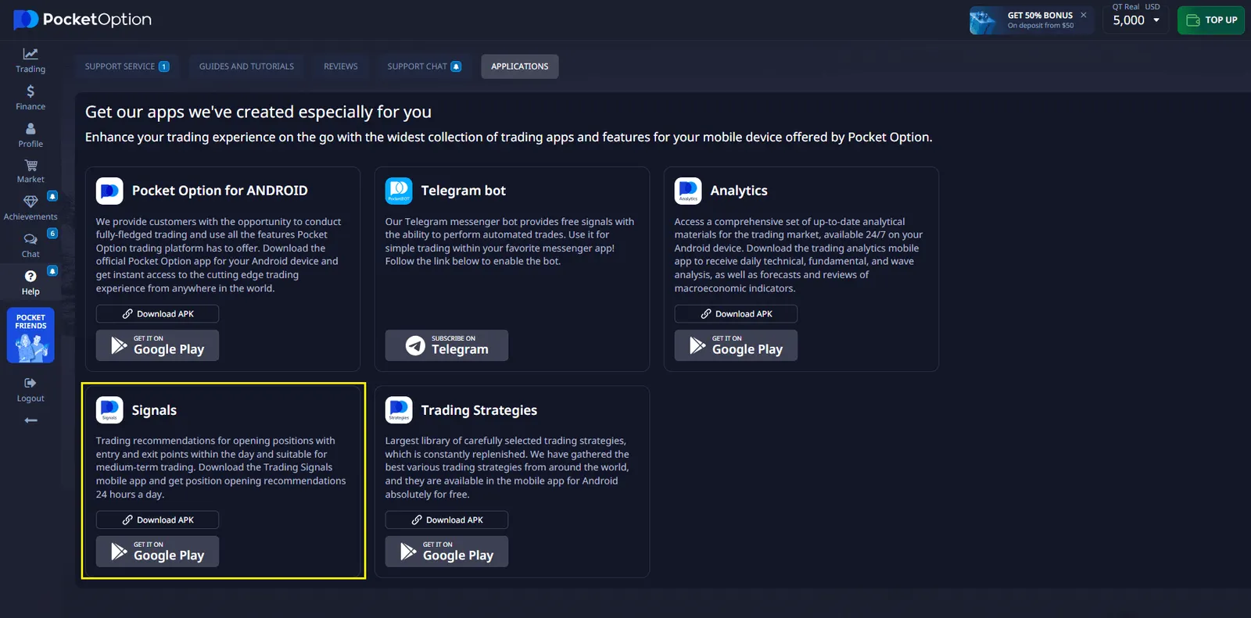Download APK for Pocket Option Android

point(157,314)
